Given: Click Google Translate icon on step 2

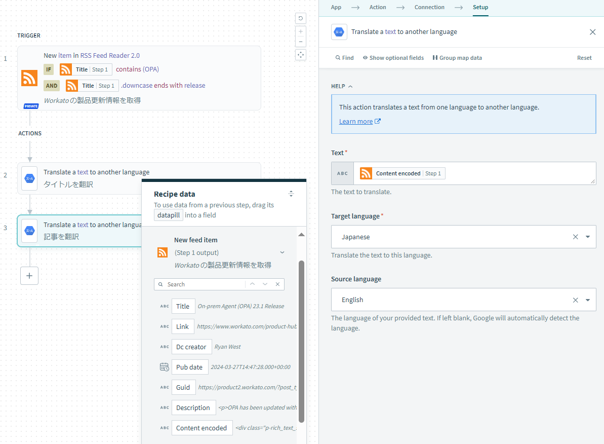Looking at the screenshot, I should 30,178.
